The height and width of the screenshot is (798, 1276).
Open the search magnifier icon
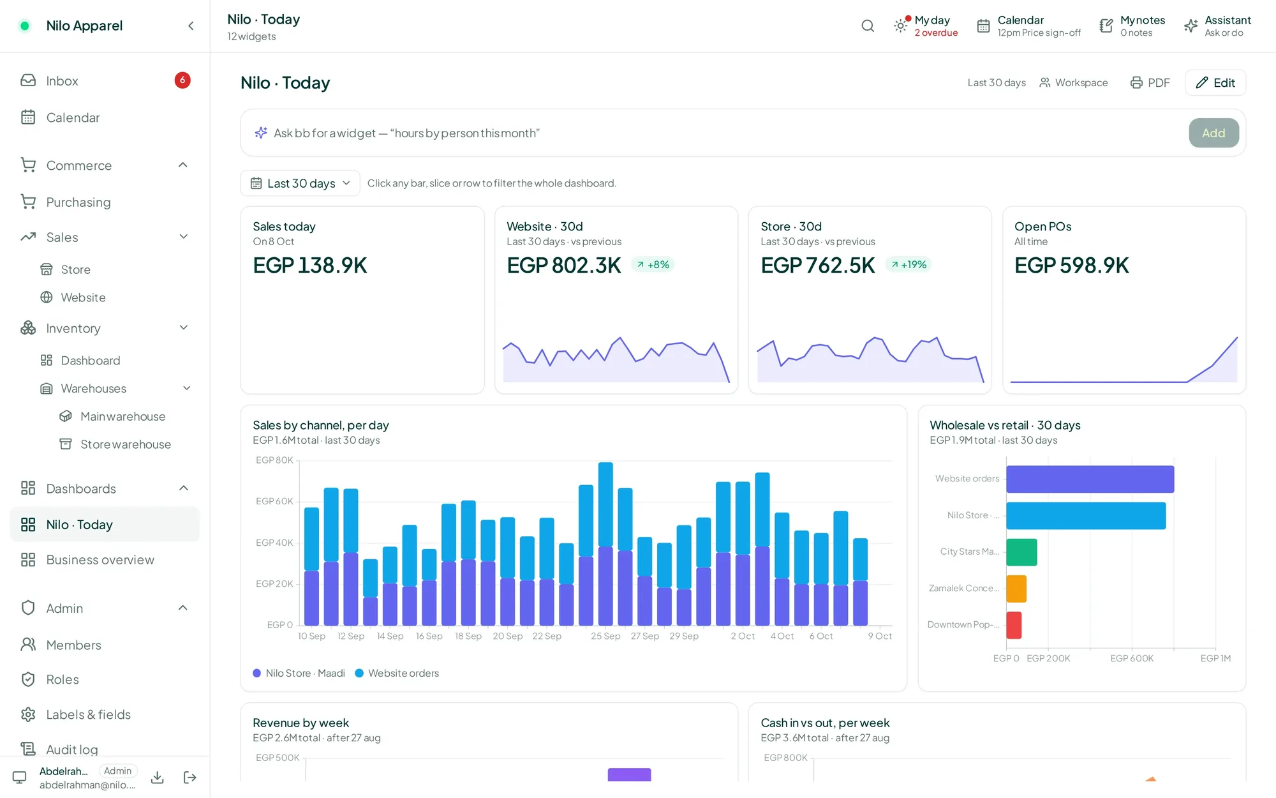tap(868, 26)
